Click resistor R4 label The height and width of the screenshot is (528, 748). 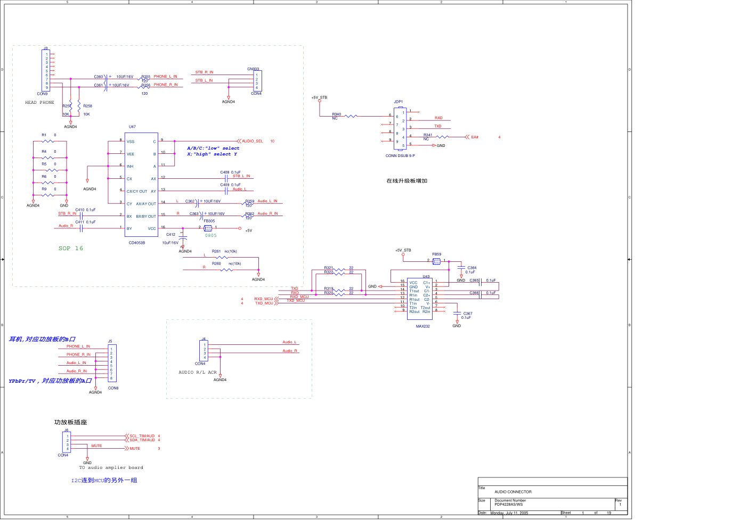[44, 152]
